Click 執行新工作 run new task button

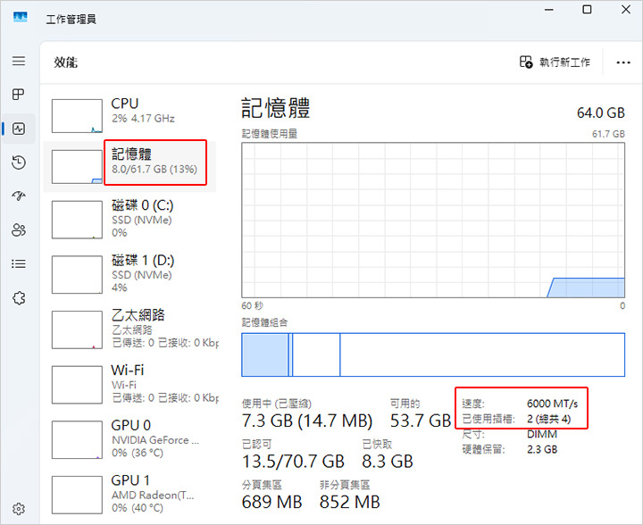(x=555, y=62)
